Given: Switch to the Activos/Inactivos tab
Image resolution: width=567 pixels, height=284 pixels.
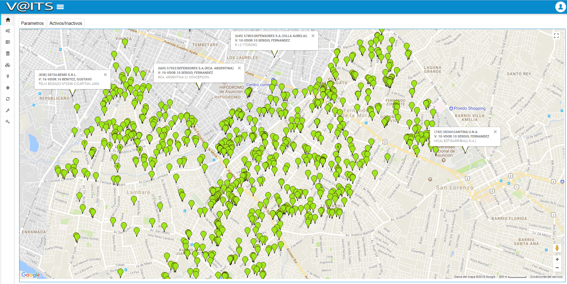Looking at the screenshot, I should click(66, 23).
